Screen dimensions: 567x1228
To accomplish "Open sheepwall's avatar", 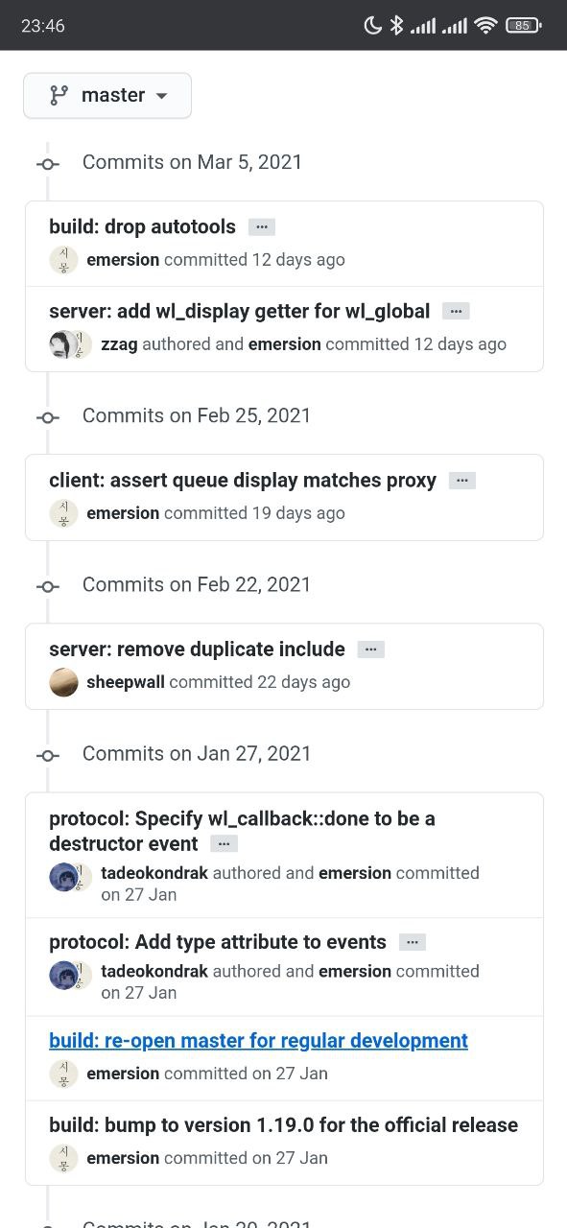I will pyautogui.click(x=63, y=682).
